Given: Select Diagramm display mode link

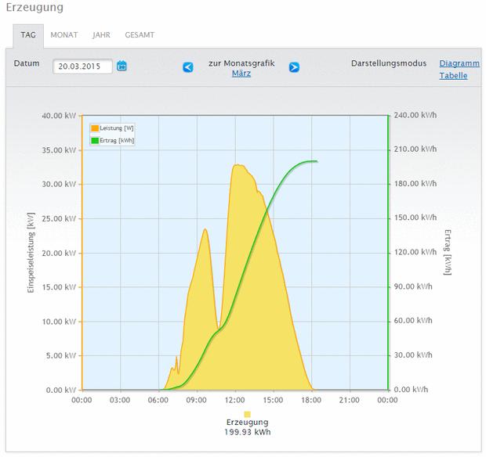Looking at the screenshot, I should point(459,63).
